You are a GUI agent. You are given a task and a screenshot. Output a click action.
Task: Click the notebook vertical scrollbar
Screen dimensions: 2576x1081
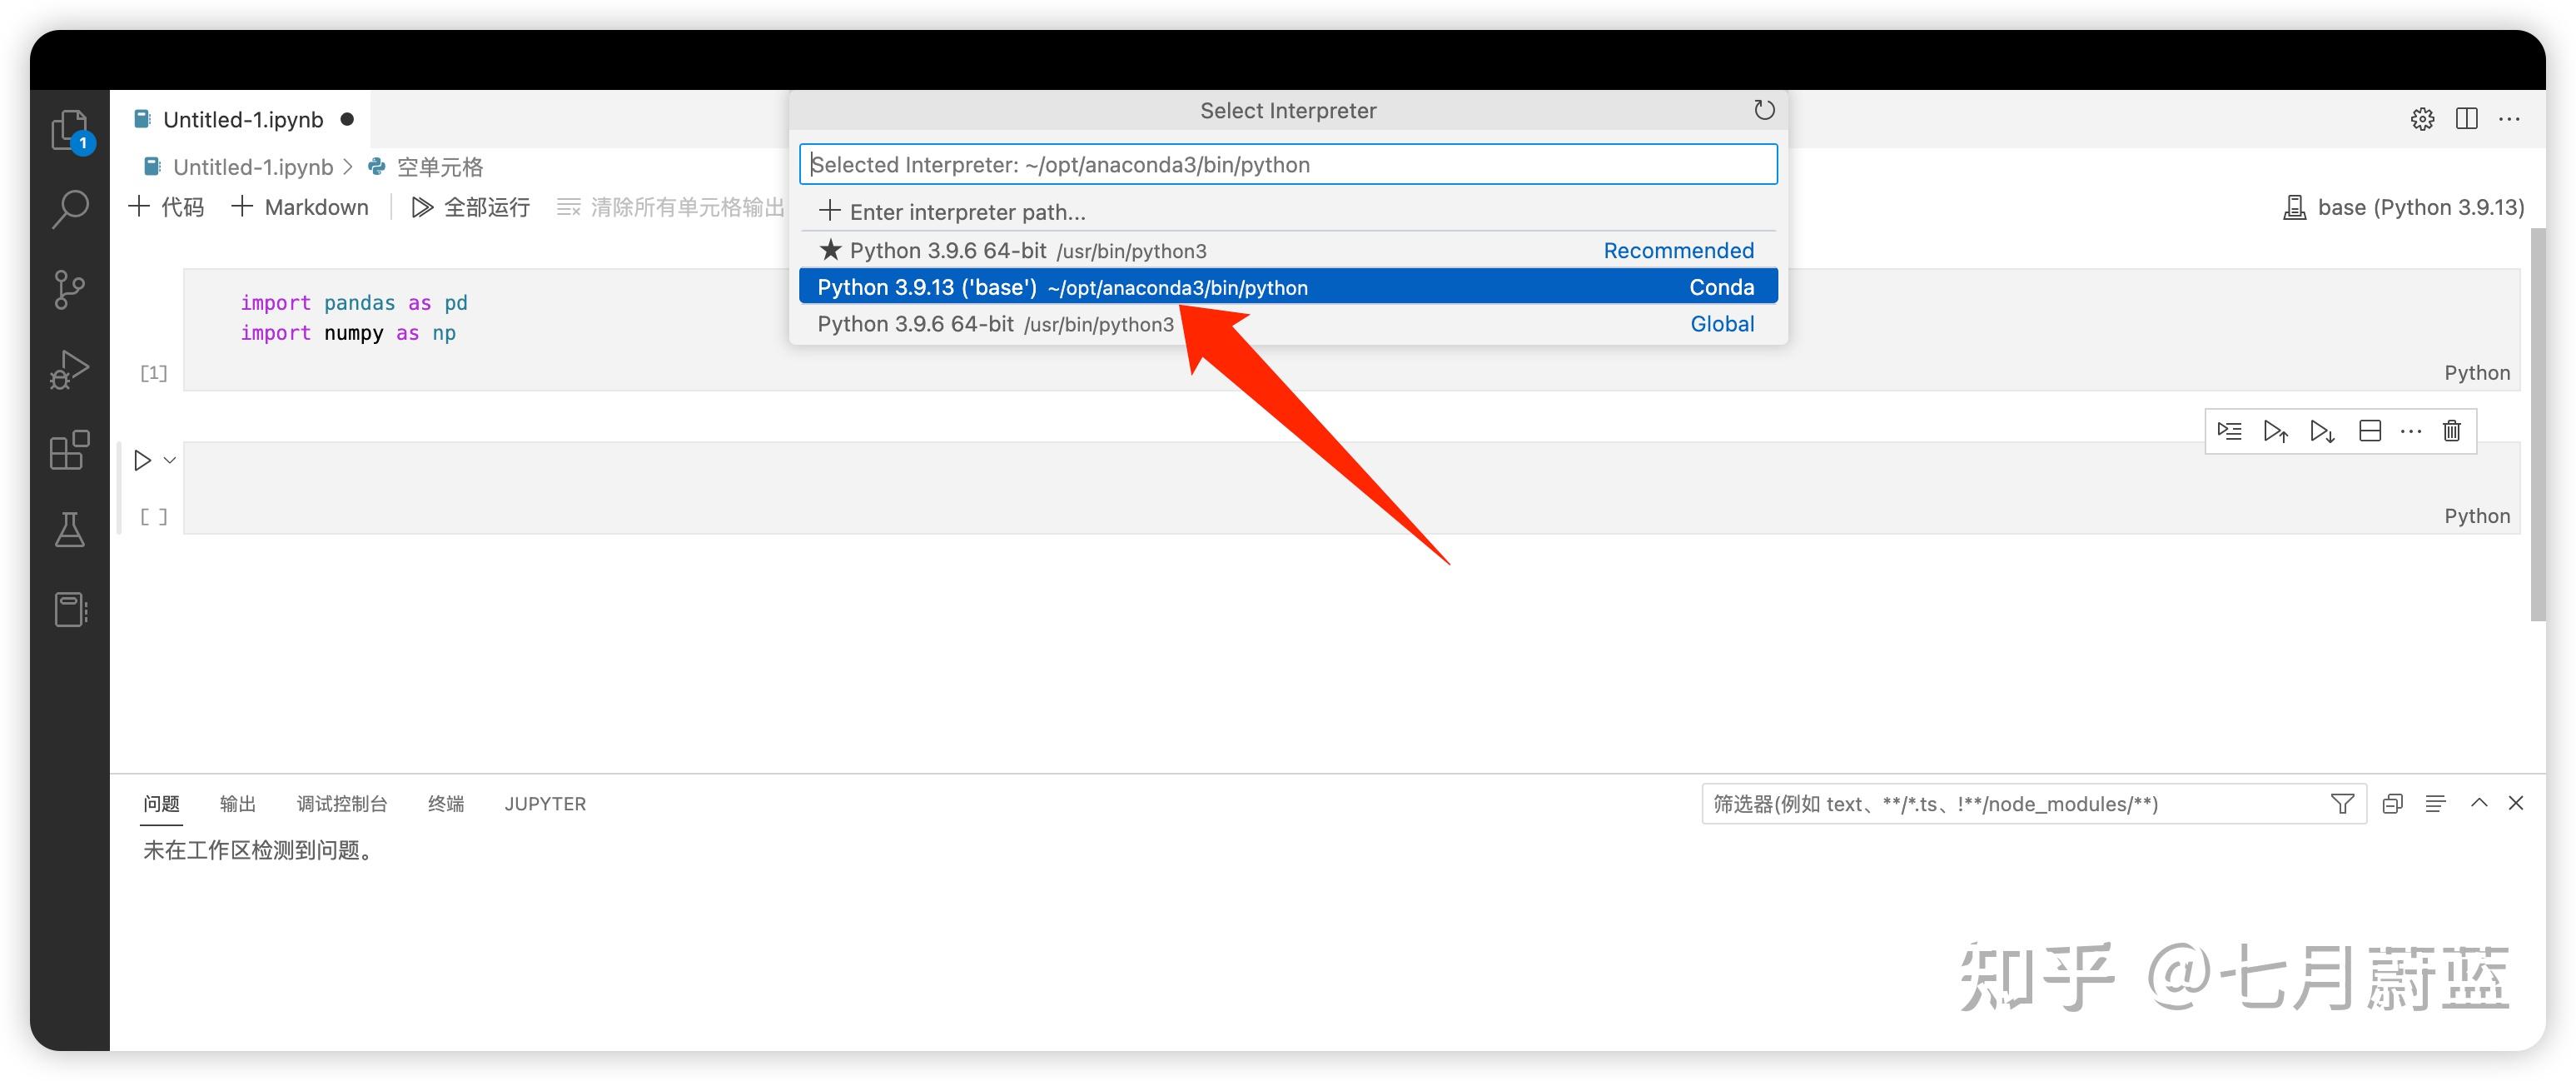point(2538,425)
